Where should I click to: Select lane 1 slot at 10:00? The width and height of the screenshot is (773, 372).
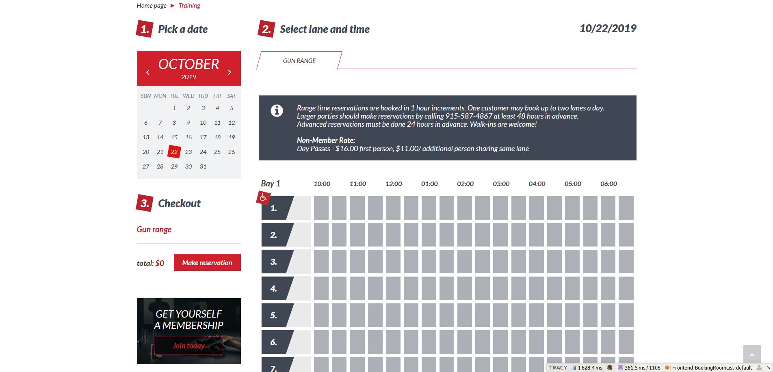click(321, 208)
